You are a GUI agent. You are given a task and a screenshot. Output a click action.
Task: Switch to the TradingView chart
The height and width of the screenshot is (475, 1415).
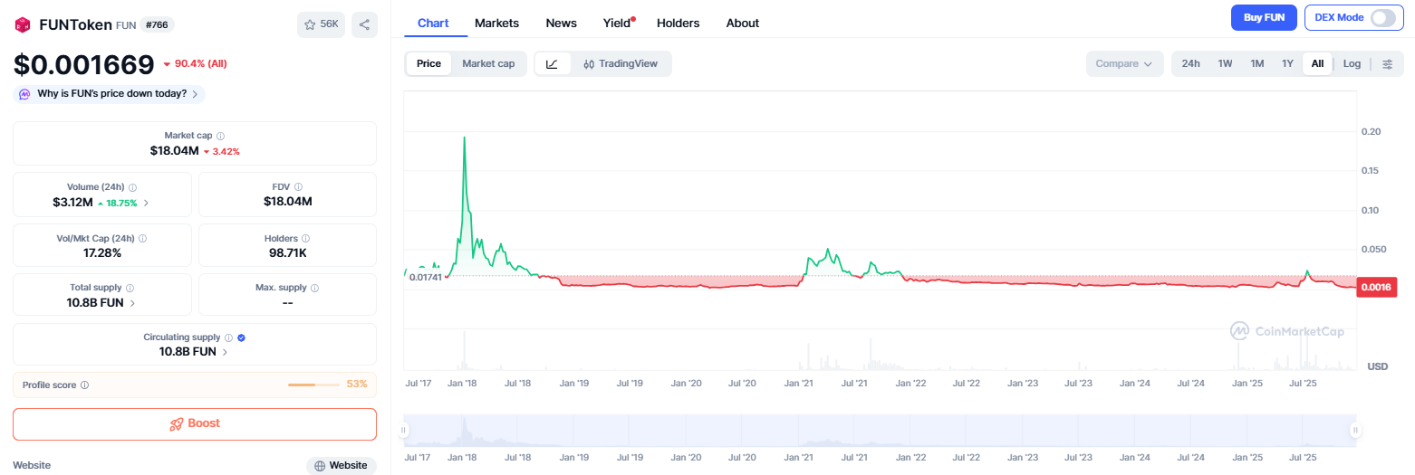click(x=621, y=63)
